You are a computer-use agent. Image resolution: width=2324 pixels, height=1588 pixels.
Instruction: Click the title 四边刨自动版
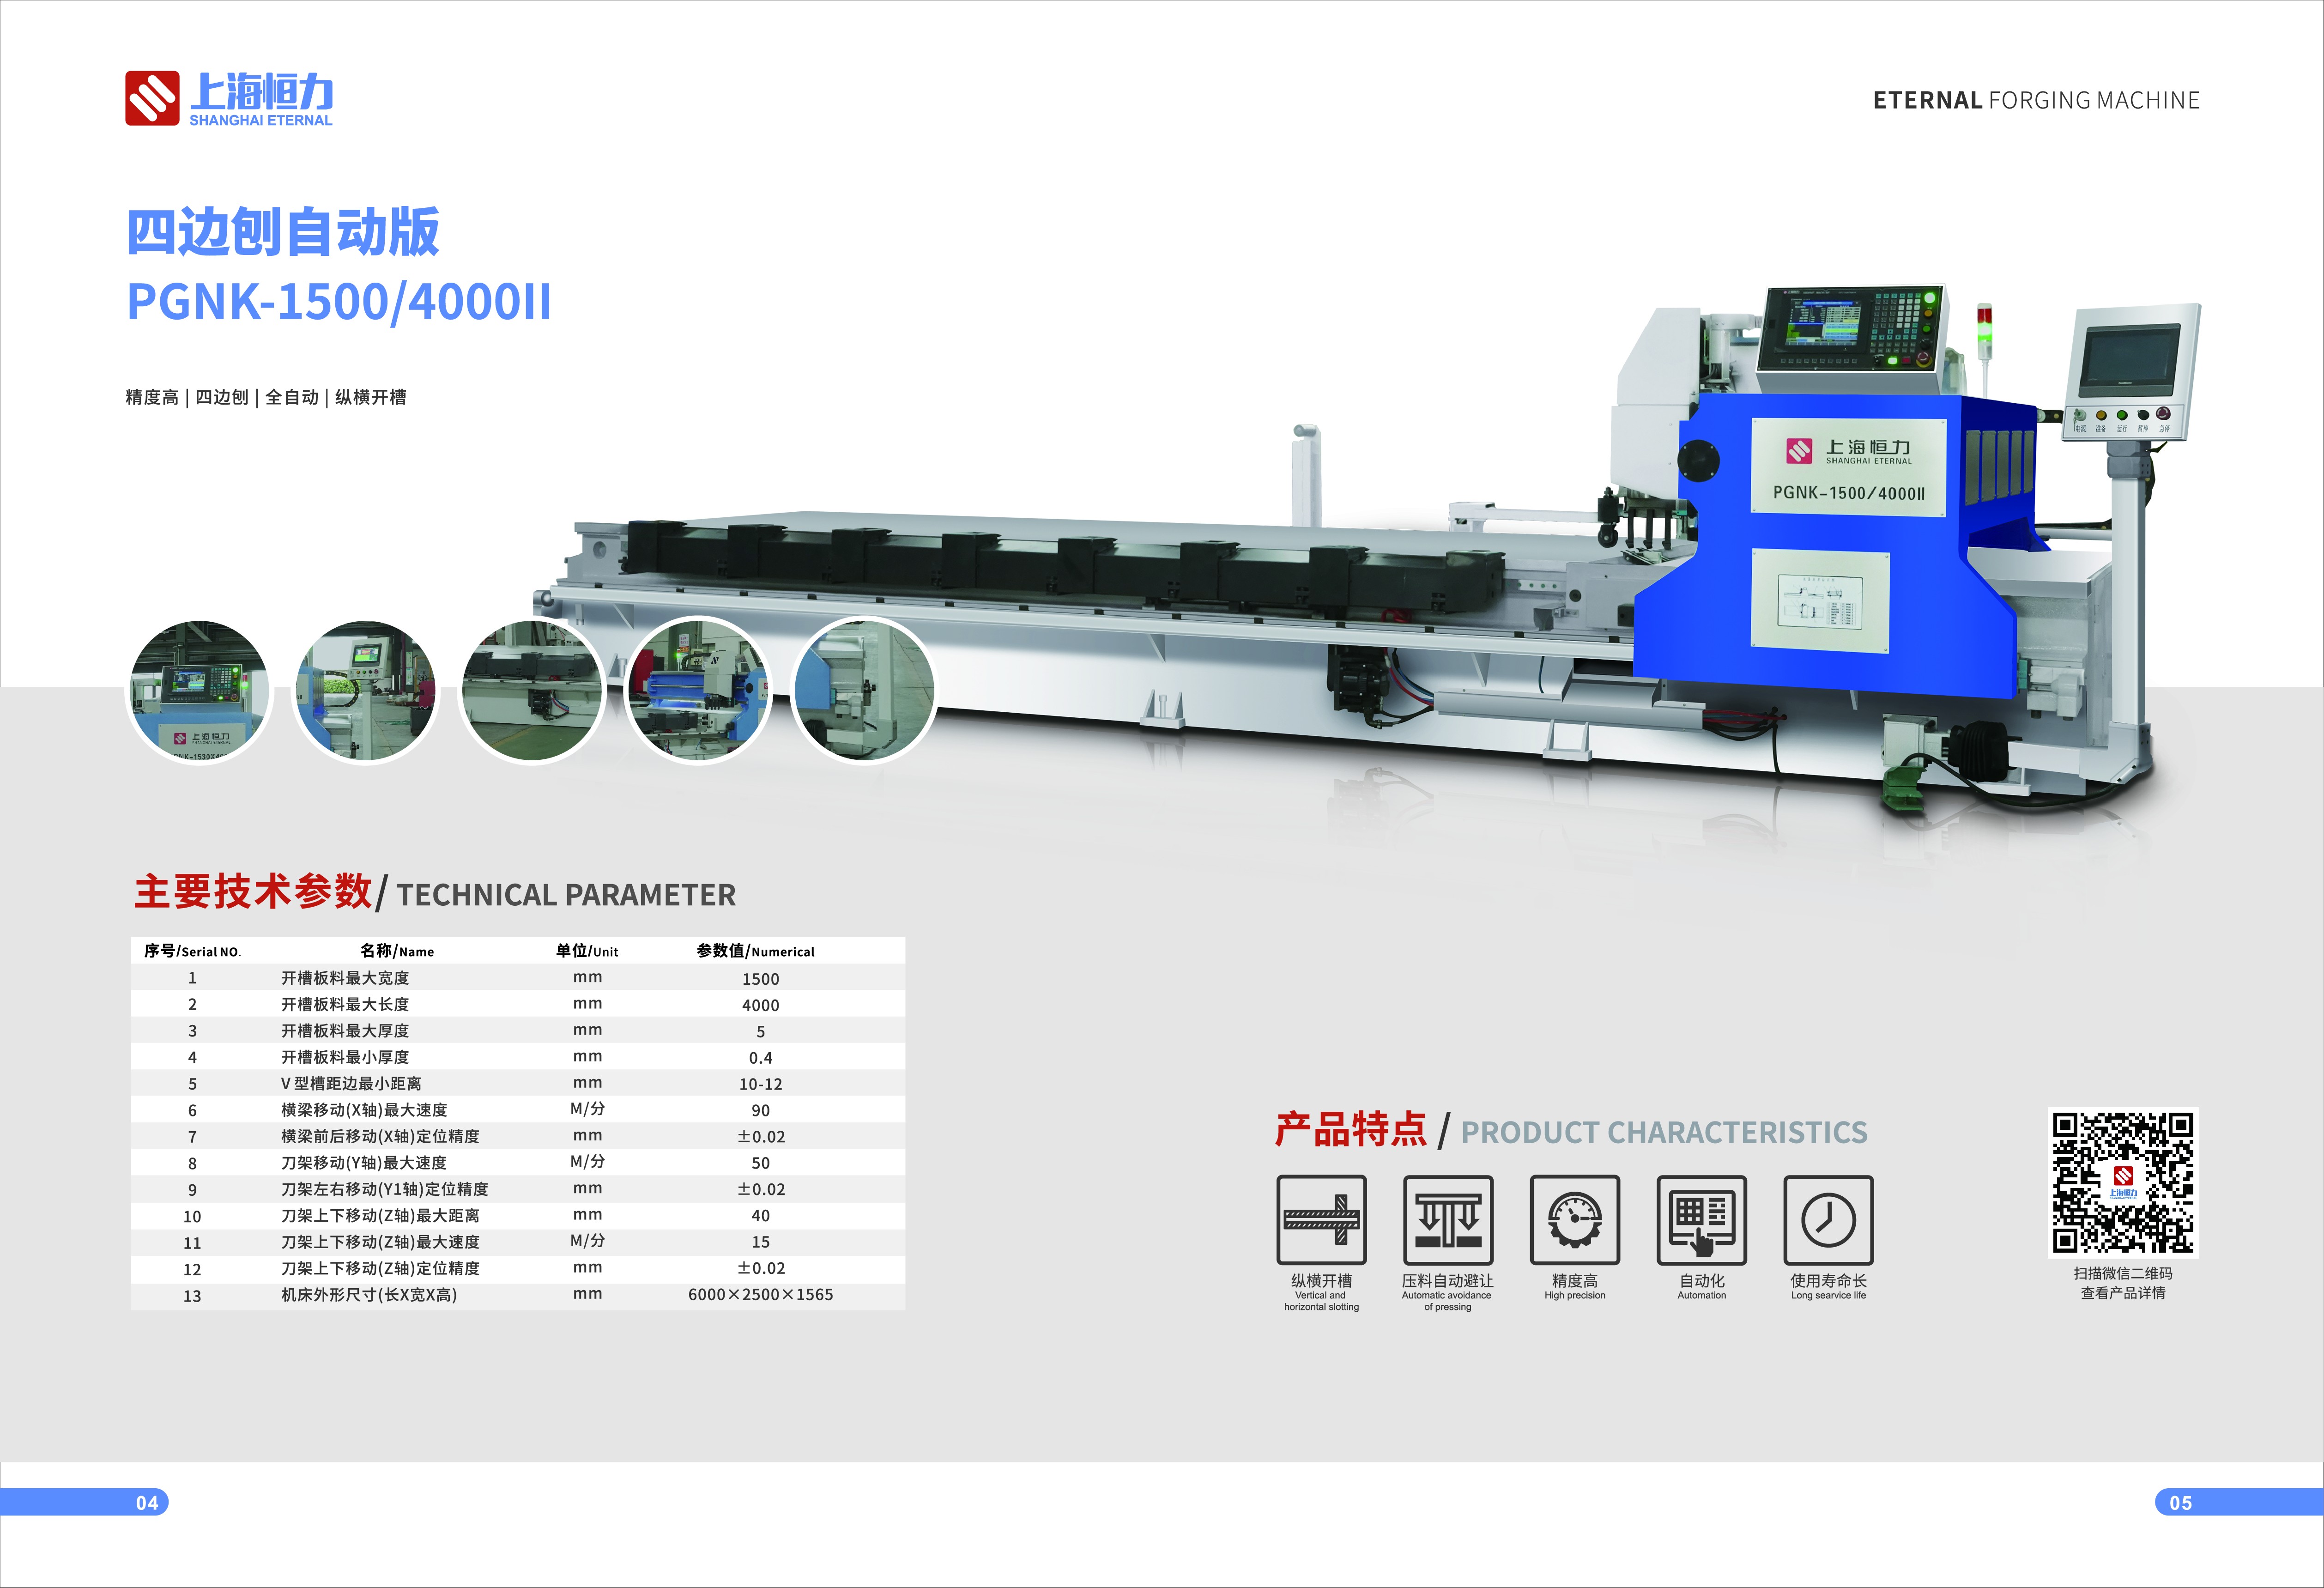tap(283, 232)
